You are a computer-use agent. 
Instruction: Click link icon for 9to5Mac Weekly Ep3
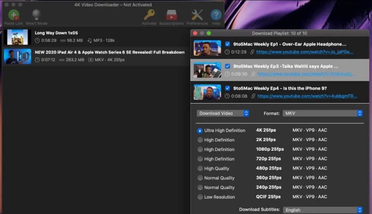click(253, 74)
